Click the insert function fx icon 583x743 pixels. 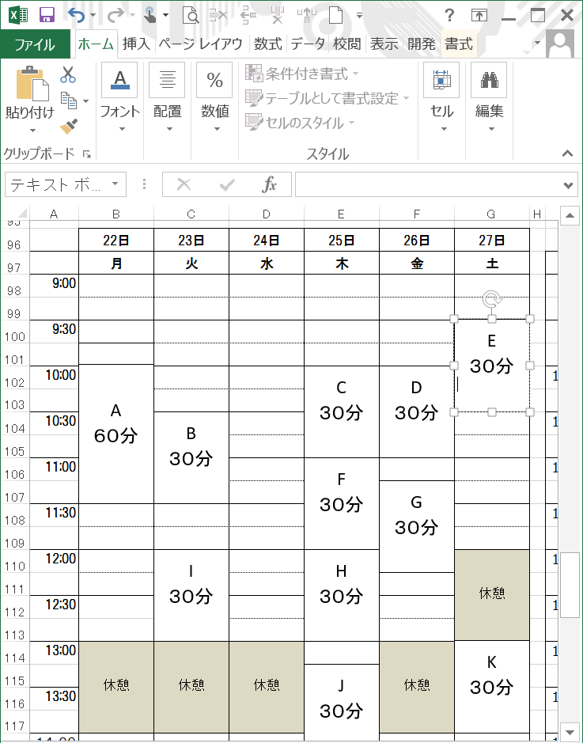[x=270, y=184]
